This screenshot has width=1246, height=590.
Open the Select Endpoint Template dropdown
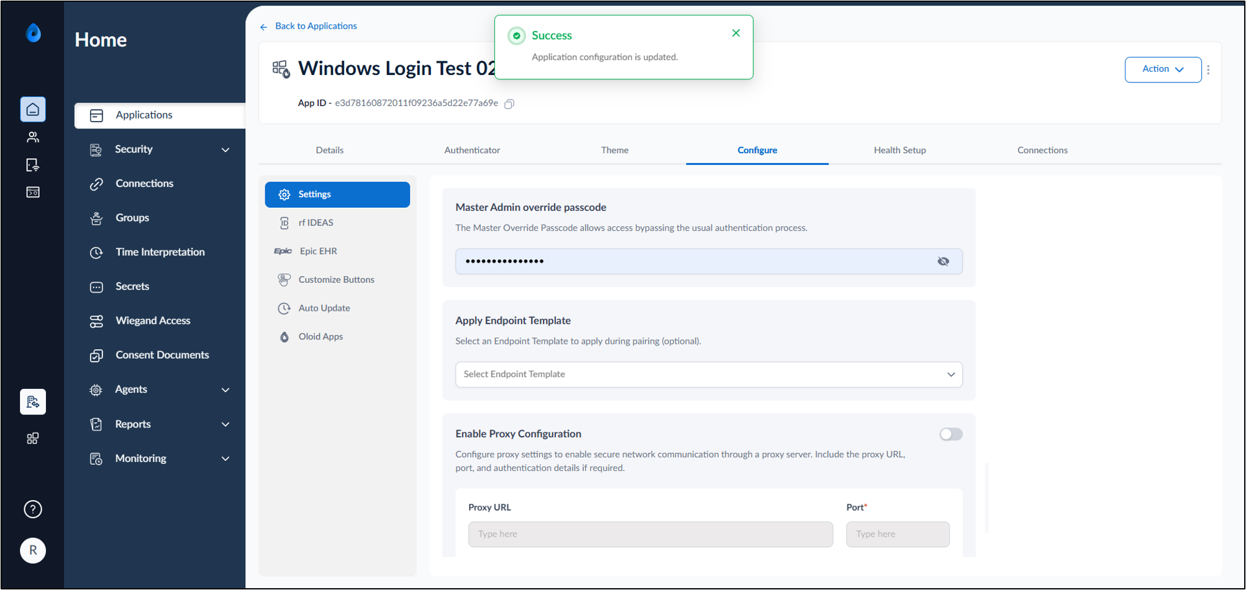click(709, 375)
